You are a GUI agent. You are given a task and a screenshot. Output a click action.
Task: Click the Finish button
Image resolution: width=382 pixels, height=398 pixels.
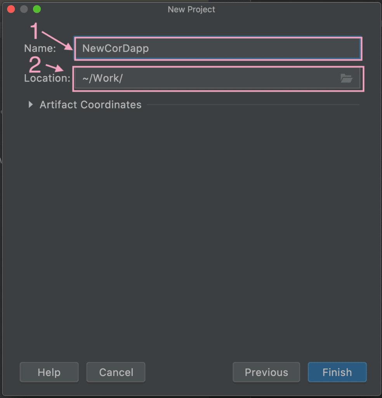point(337,372)
